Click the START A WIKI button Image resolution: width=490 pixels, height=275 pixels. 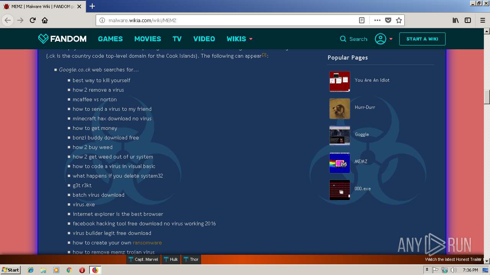[422, 39]
